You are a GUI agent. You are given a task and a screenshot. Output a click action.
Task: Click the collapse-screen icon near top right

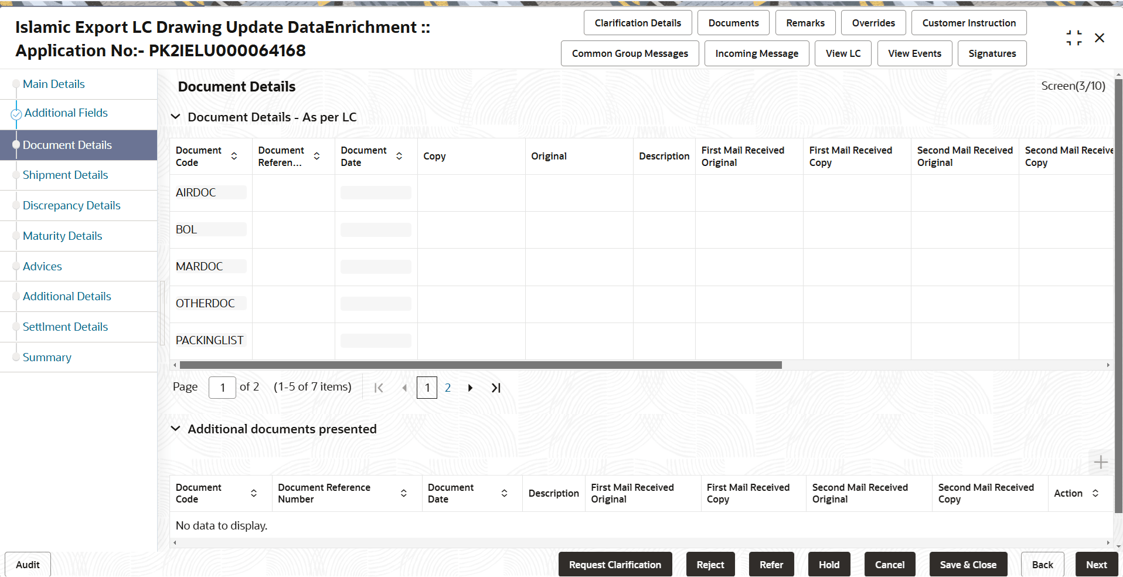[1074, 37]
